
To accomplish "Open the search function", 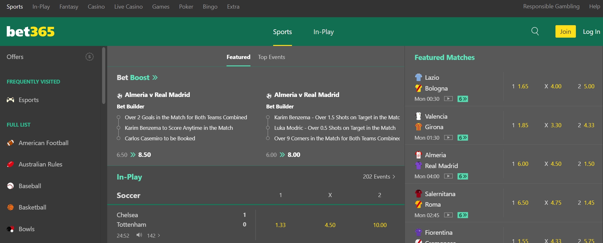I will (535, 31).
